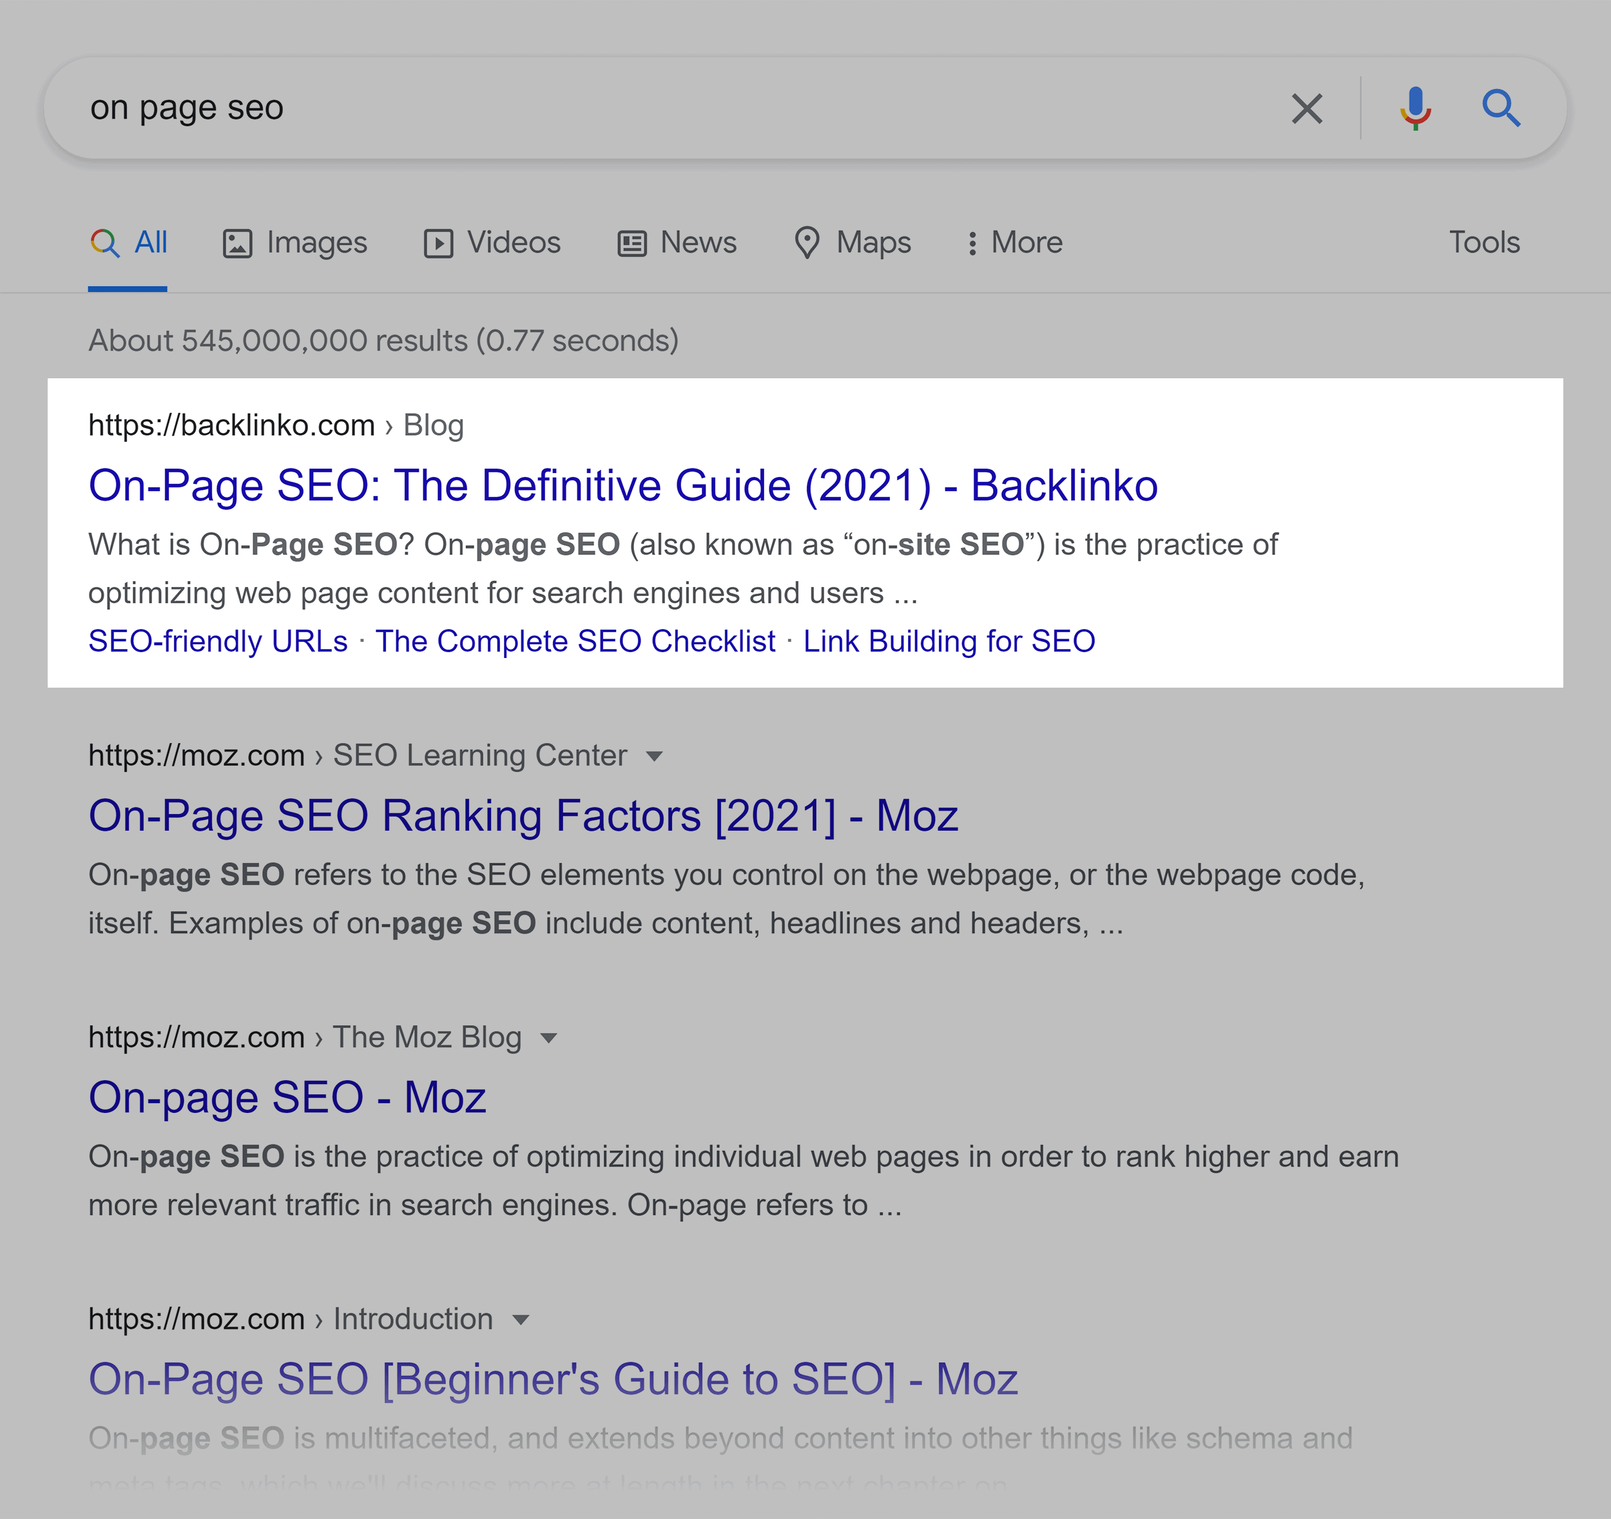Switch to the Images tab
The image size is (1611, 1519).
click(x=295, y=242)
